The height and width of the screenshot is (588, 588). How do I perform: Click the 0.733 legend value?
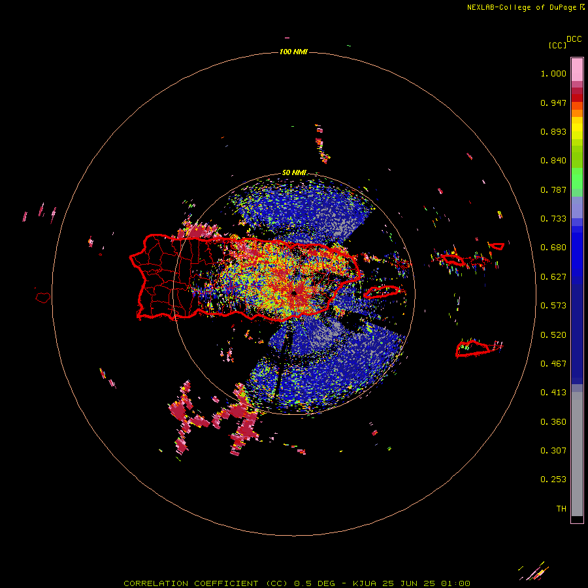[x=553, y=219]
